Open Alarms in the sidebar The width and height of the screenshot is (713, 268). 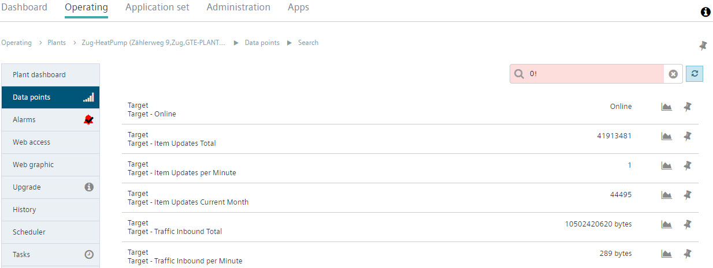pyautogui.click(x=50, y=120)
